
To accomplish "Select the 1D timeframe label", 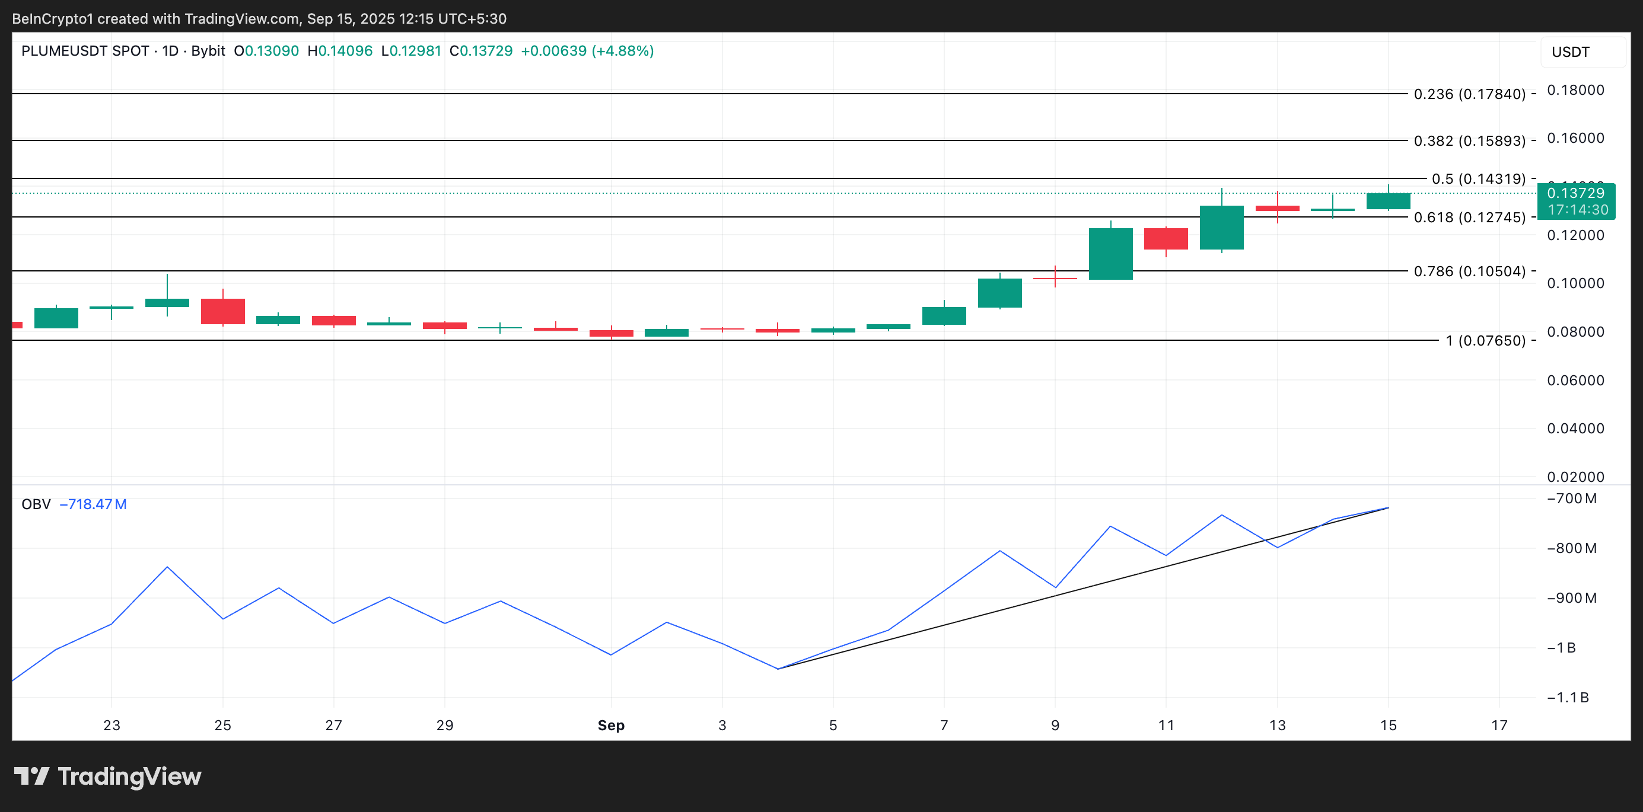I will point(170,51).
